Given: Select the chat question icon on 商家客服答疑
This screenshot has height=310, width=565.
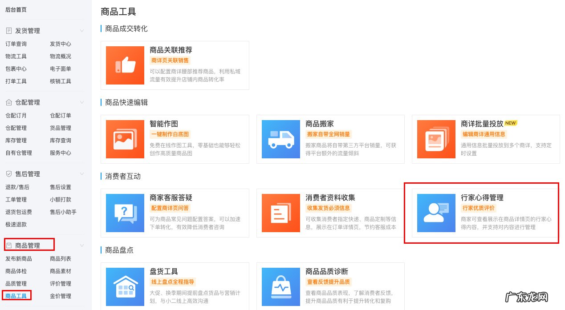Looking at the screenshot, I should coord(125,213).
